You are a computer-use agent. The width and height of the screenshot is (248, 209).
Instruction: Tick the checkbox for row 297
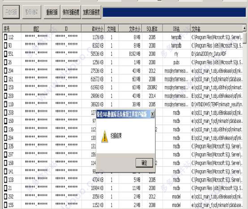pyautogui.click(x=5, y=154)
